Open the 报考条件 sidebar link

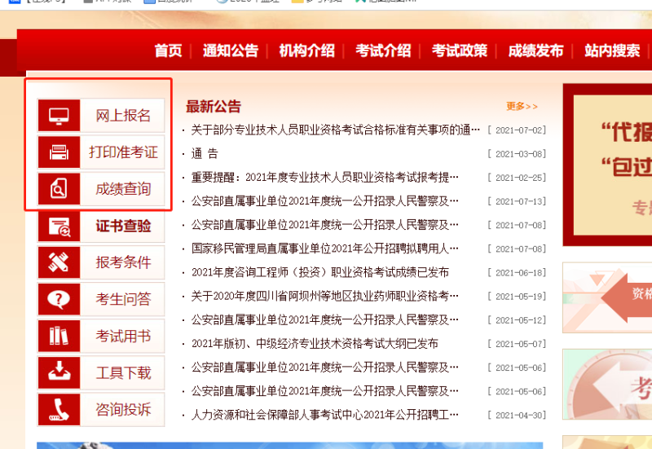click(x=101, y=262)
